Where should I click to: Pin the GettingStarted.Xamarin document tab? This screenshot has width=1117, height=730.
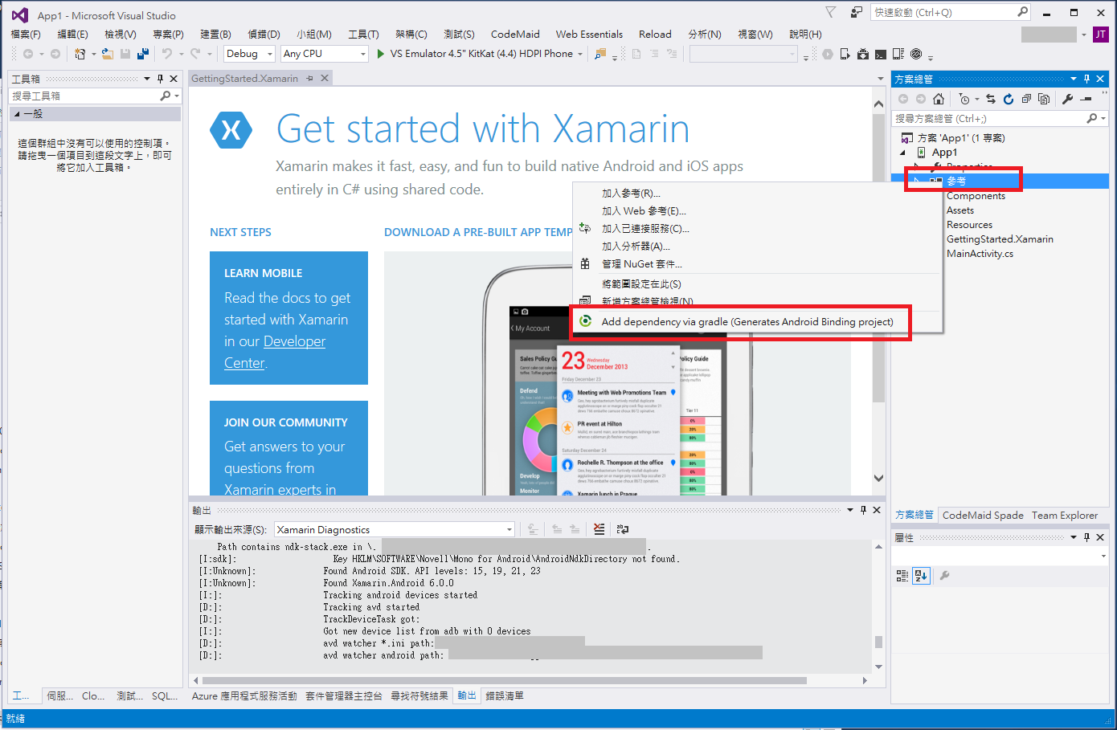(310, 78)
